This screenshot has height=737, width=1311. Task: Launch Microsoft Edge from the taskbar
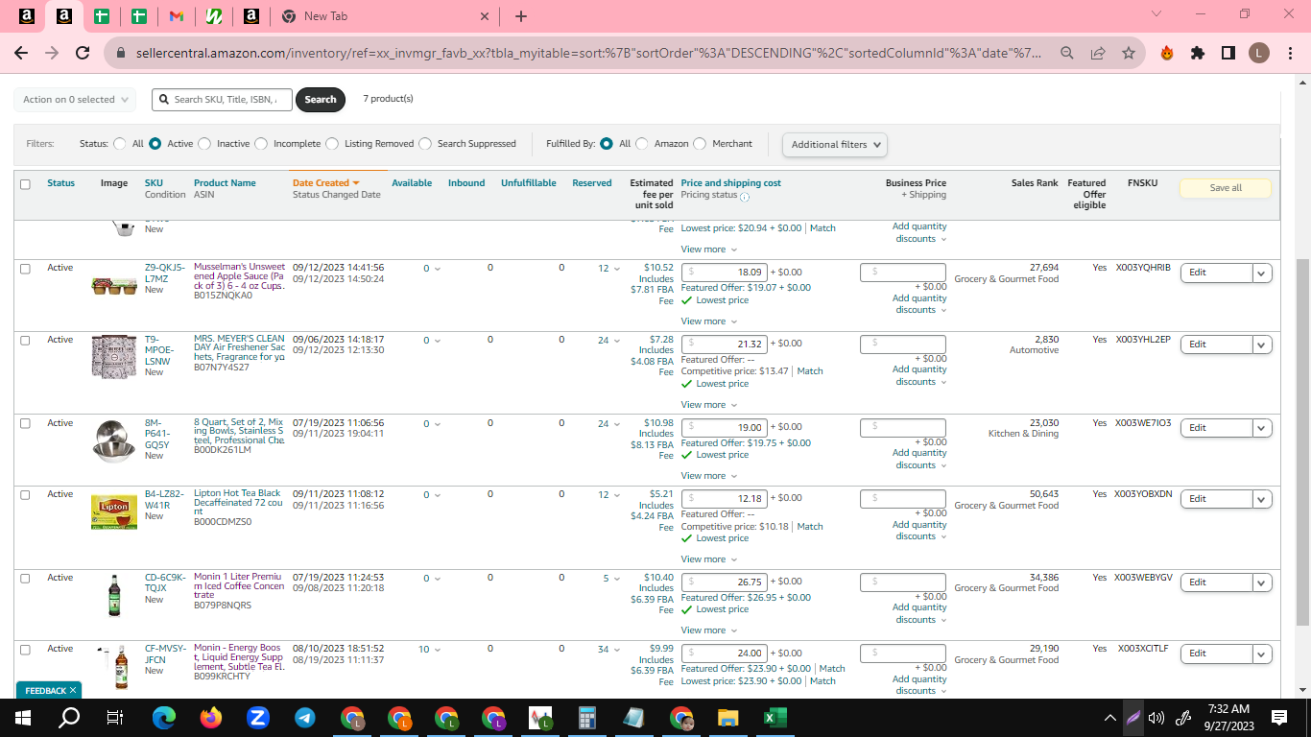[164, 717]
